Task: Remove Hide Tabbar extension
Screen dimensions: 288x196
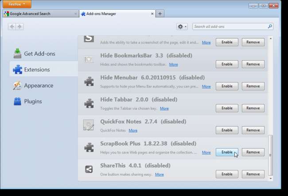Action: click(x=253, y=108)
